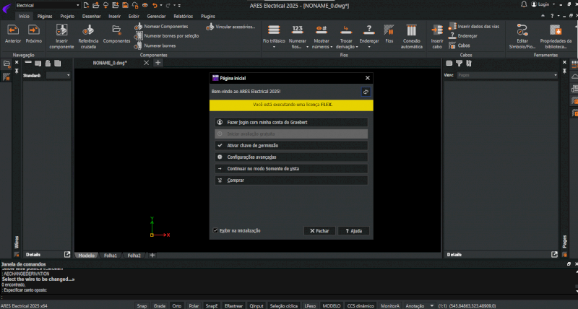Switch to the Páginas ribbon tab
This screenshot has width=578, height=309.
[x=45, y=16]
